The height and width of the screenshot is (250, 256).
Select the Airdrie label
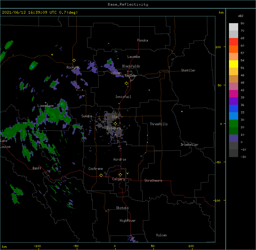[x=120, y=159]
